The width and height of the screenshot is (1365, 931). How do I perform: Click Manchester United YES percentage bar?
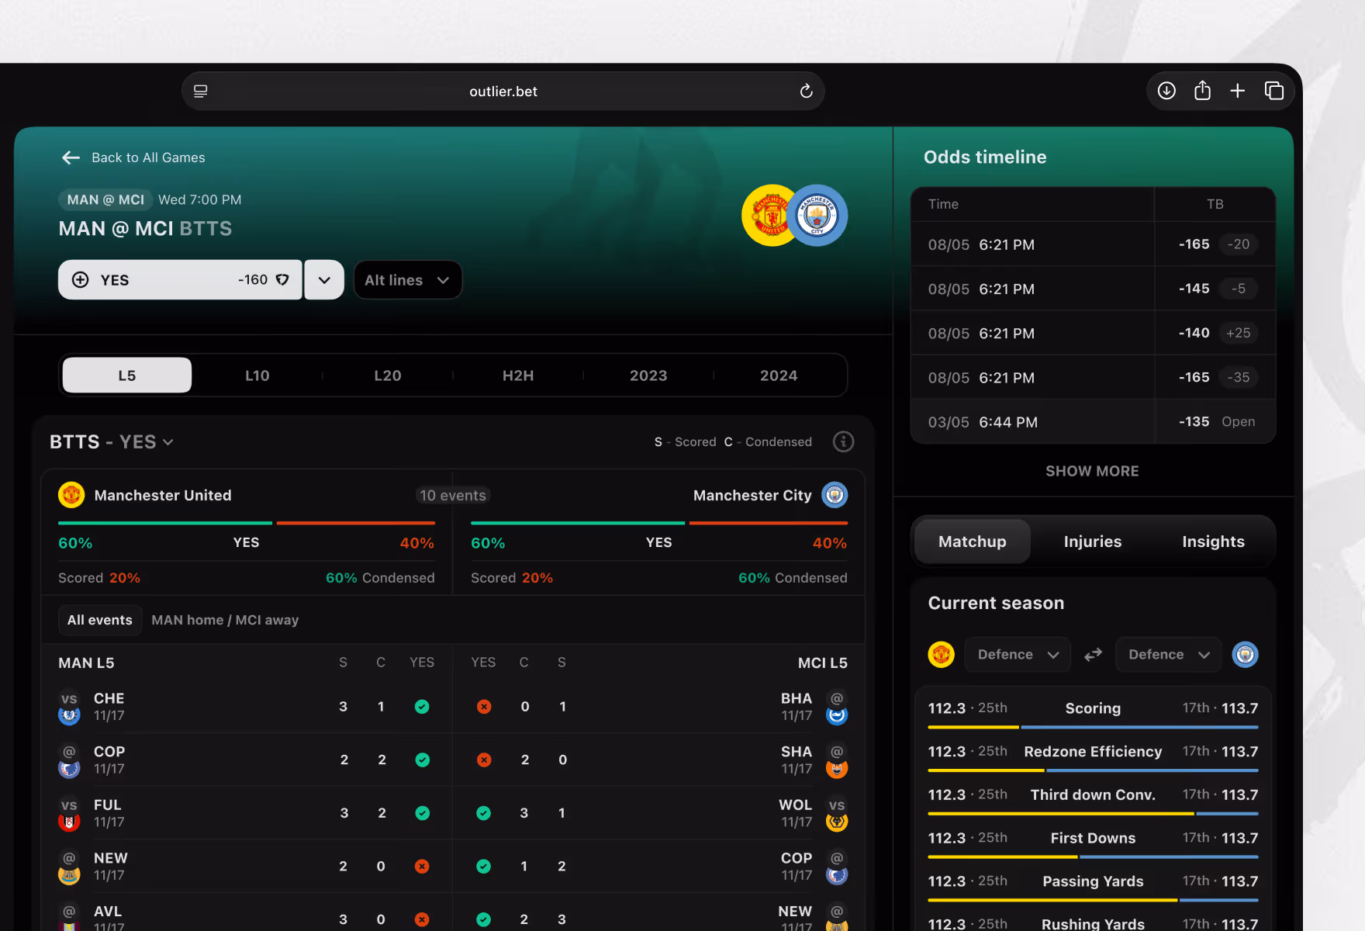(247, 523)
